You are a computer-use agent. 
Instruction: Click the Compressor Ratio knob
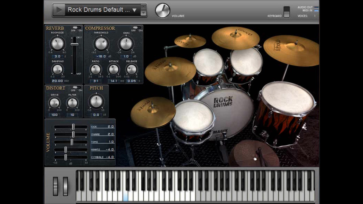coord(95,69)
